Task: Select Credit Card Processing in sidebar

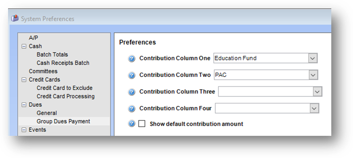Action: [66, 96]
